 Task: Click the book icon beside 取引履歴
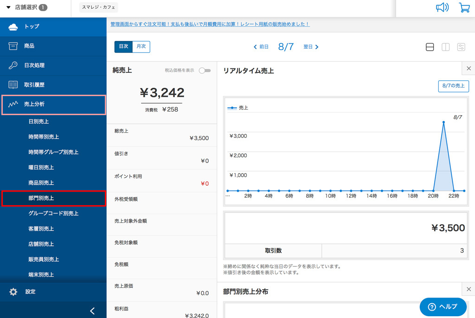pos(13,84)
